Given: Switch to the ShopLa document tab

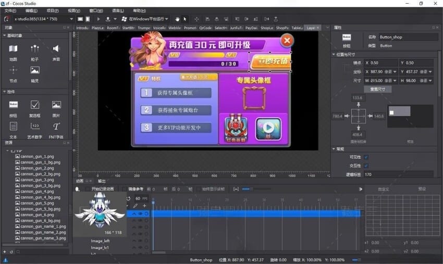Looking at the screenshot, I should pyautogui.click(x=267, y=28).
